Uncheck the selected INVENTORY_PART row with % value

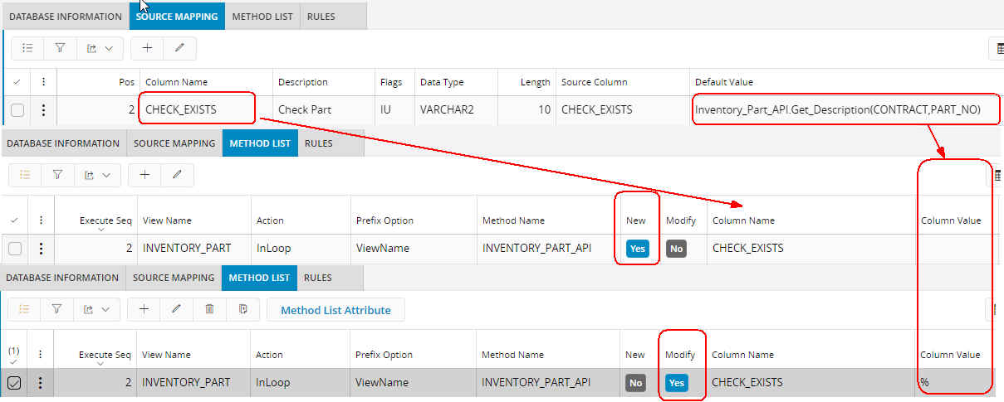pyautogui.click(x=14, y=383)
